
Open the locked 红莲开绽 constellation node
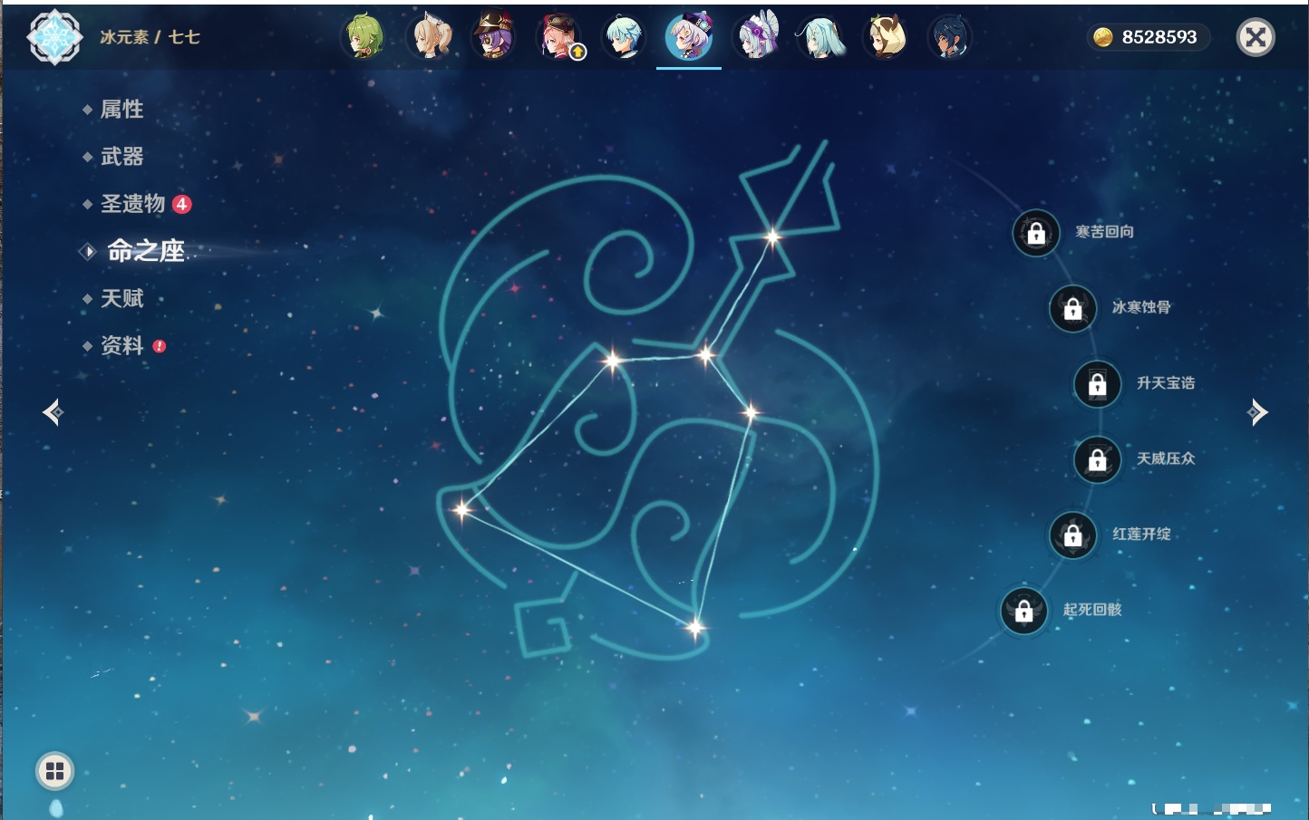coord(1073,535)
